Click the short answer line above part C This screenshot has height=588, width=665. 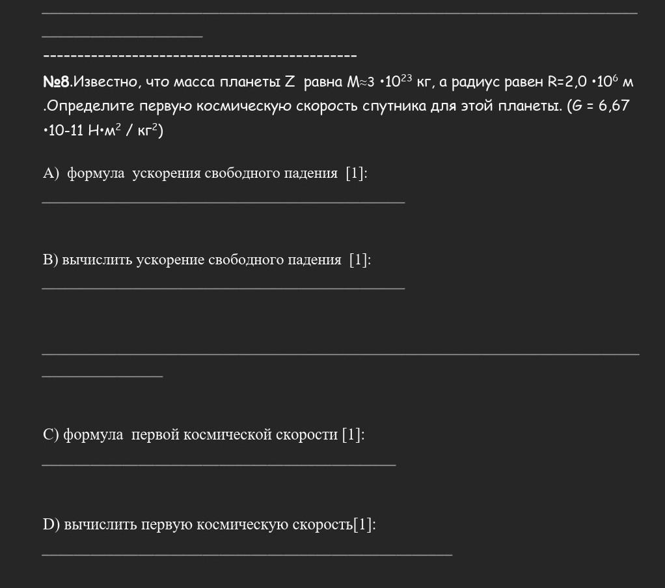(x=102, y=376)
